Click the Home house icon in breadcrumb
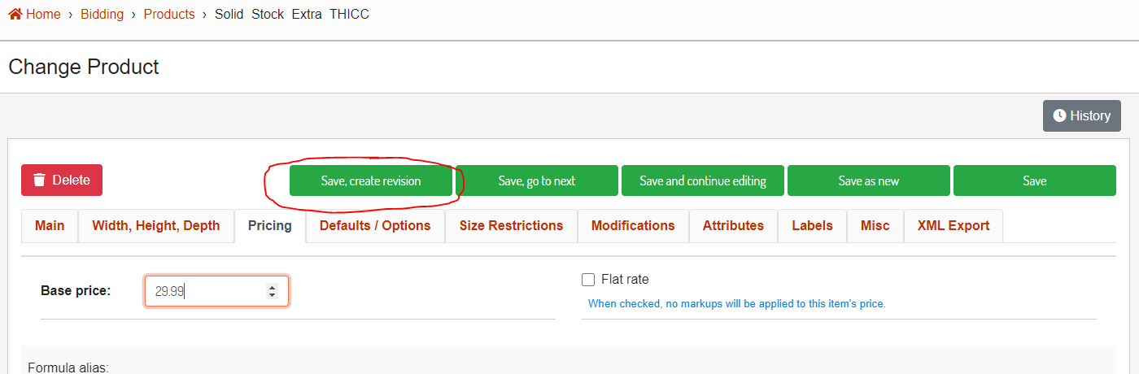 [15, 14]
